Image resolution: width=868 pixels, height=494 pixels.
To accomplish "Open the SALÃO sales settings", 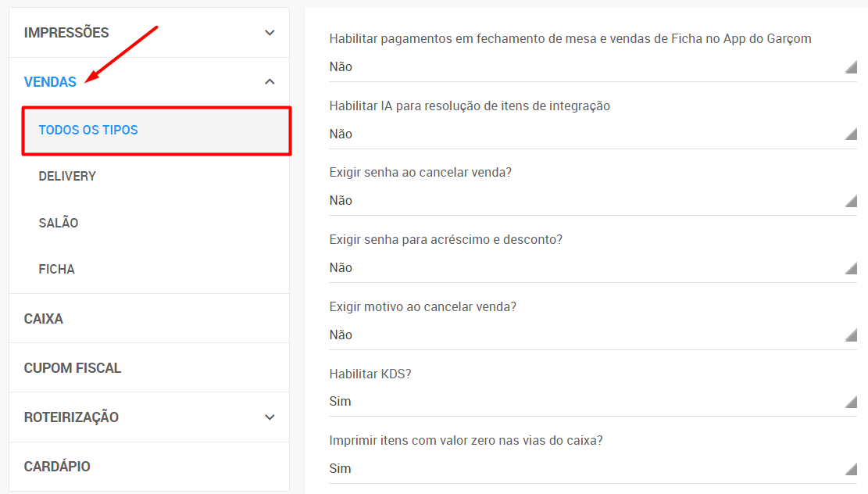I will pyautogui.click(x=59, y=223).
